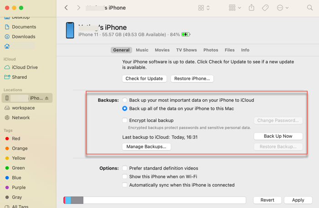This screenshot has height=208, width=319.
Task: Switch to the TV Shows tab
Action: coord(186,50)
